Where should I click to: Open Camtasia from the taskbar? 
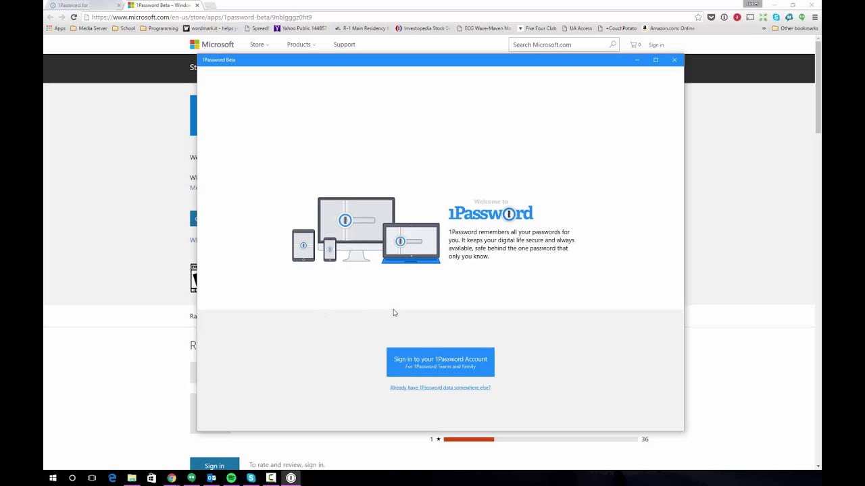(271, 478)
